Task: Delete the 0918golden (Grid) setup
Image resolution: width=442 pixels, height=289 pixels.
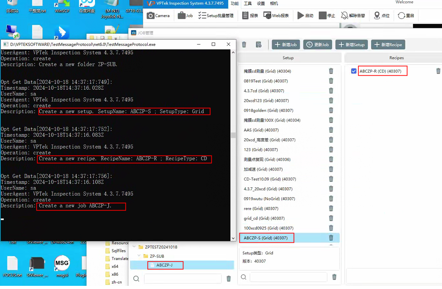Action: click(x=331, y=110)
